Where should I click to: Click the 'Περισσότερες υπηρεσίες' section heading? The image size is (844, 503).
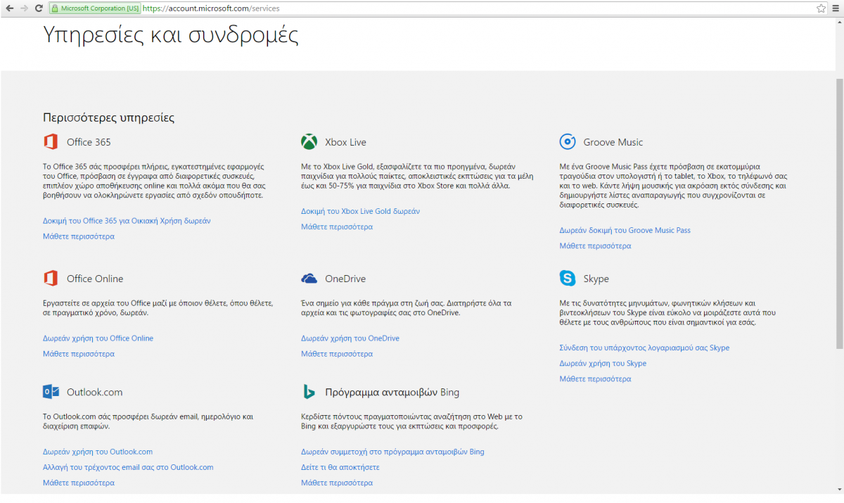[x=108, y=118]
